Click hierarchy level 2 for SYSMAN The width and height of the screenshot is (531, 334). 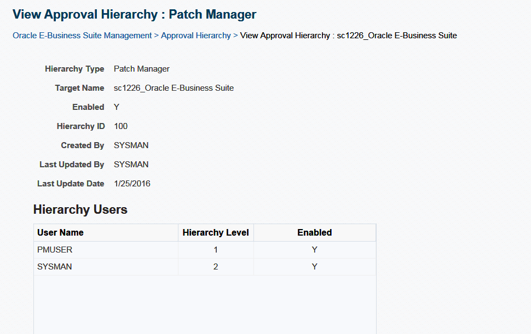point(216,267)
